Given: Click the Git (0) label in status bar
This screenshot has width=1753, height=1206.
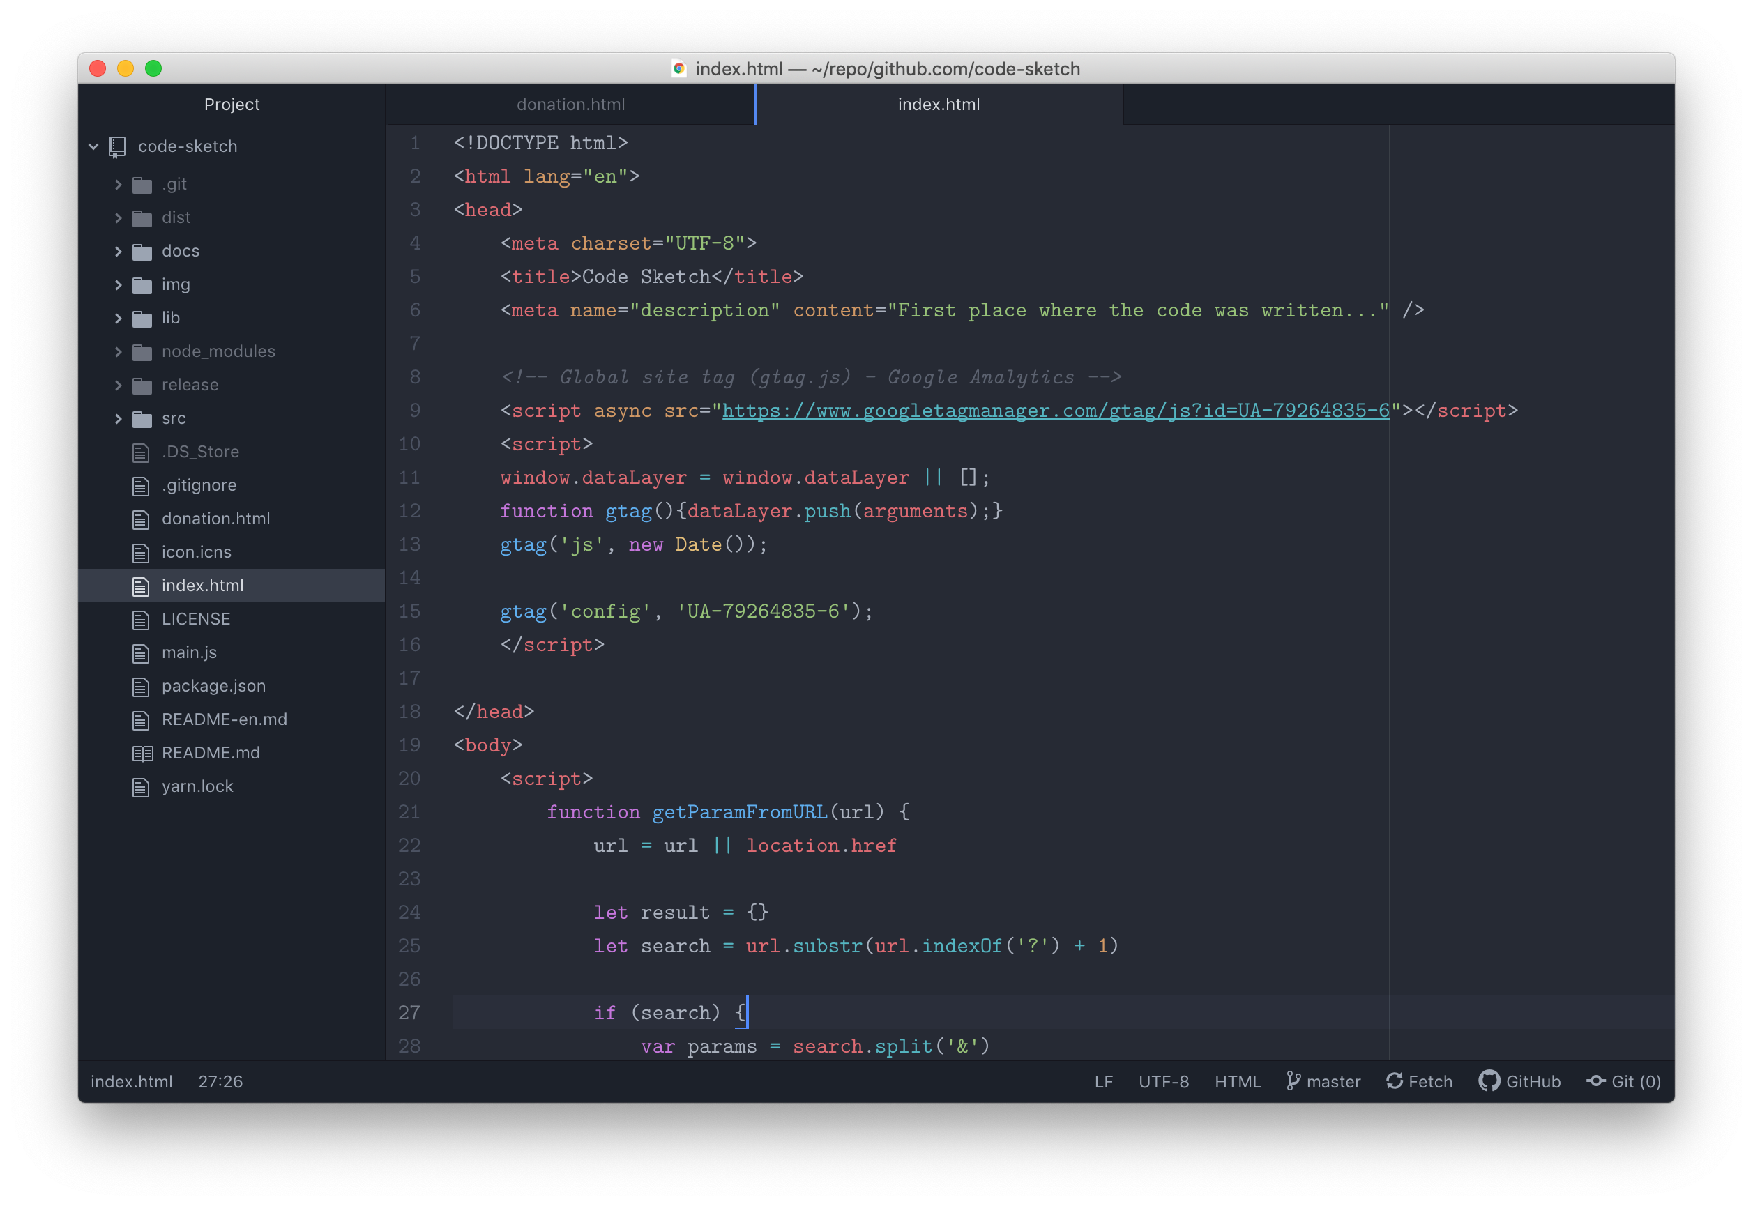Looking at the screenshot, I should (x=1636, y=1082).
